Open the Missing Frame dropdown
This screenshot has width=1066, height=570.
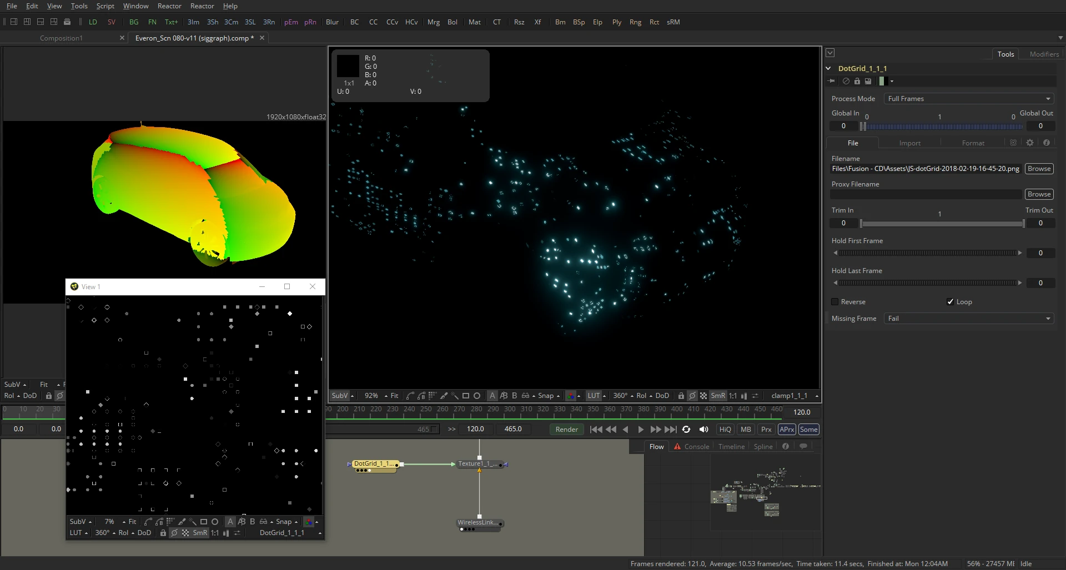coord(968,319)
